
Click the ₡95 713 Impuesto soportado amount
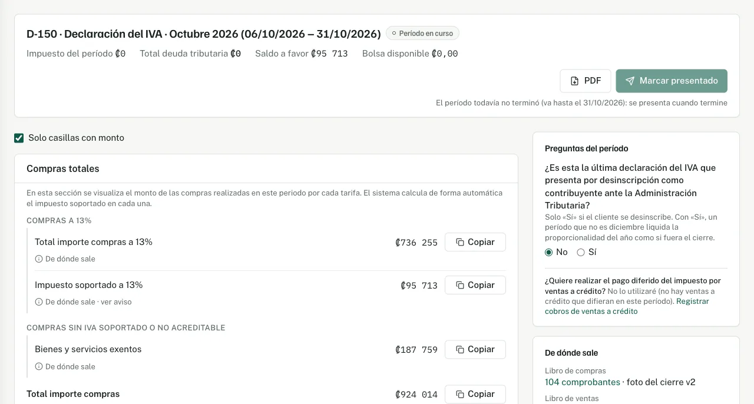(419, 286)
